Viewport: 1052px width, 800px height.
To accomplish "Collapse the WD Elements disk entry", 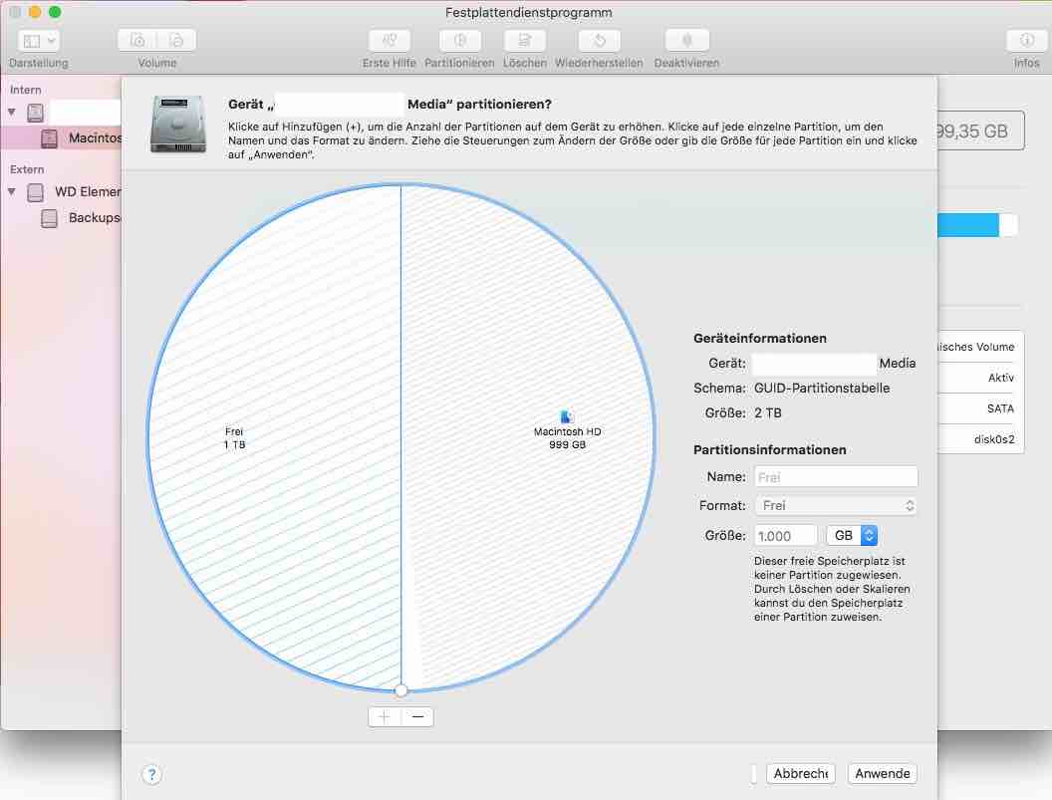I will coord(13,191).
